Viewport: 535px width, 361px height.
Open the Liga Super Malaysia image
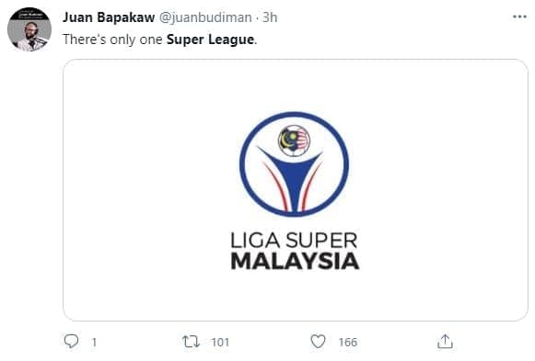[296, 190]
